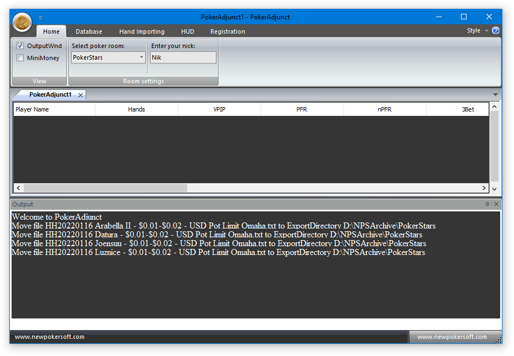Enable the MiniMoney checkbox
Viewport: 514px width, 356px height.
[x=20, y=58]
